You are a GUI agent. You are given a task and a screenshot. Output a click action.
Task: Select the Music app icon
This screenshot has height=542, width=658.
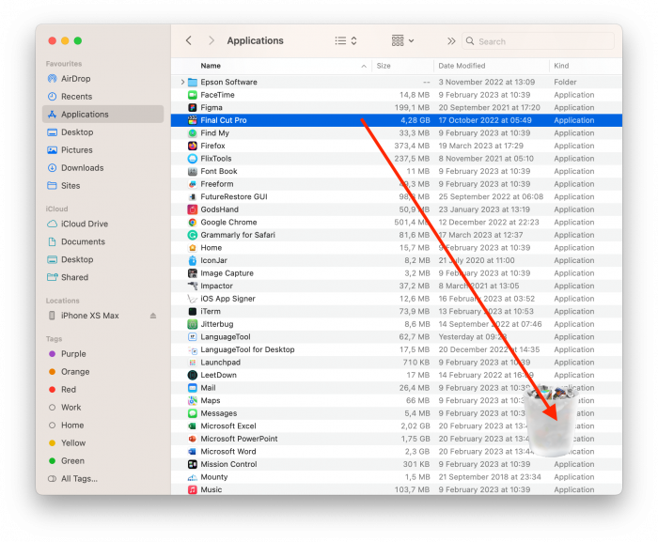[x=192, y=489]
